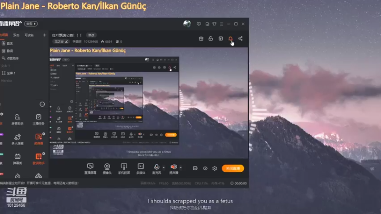Screen dimensions: 381x214
Task: Open the user avatar at the title bar
Action: (x=187, y=24)
